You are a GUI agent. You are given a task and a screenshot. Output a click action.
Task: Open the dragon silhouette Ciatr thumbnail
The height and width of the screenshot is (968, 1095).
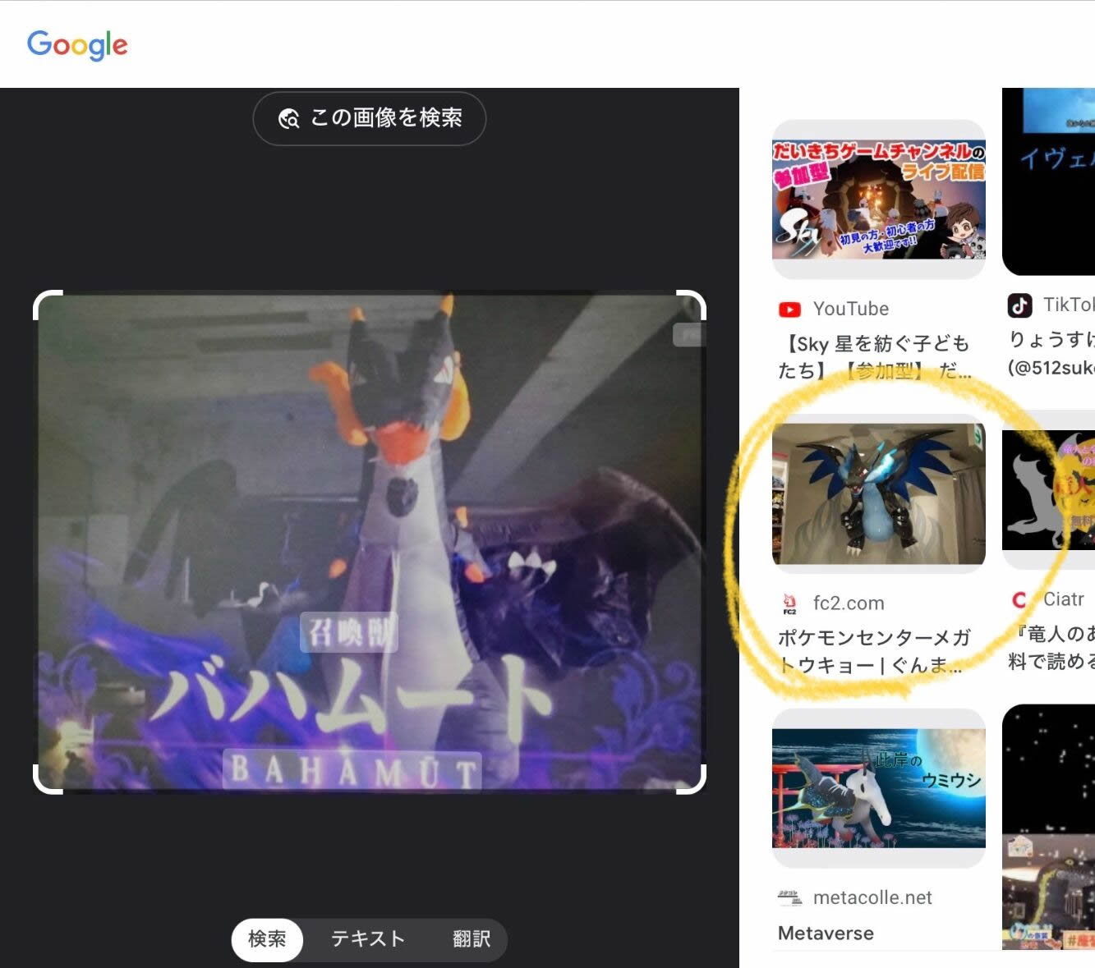[x=1048, y=490]
